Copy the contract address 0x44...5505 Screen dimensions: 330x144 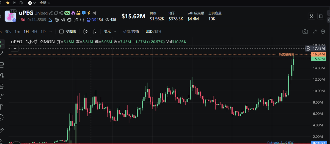click(x=37, y=20)
